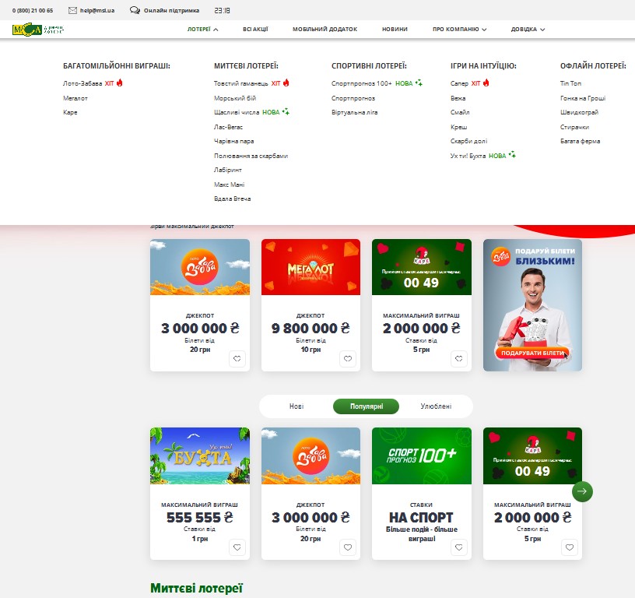Favorite the Megalot card with heart icon
The width and height of the screenshot is (635, 598).
(348, 359)
